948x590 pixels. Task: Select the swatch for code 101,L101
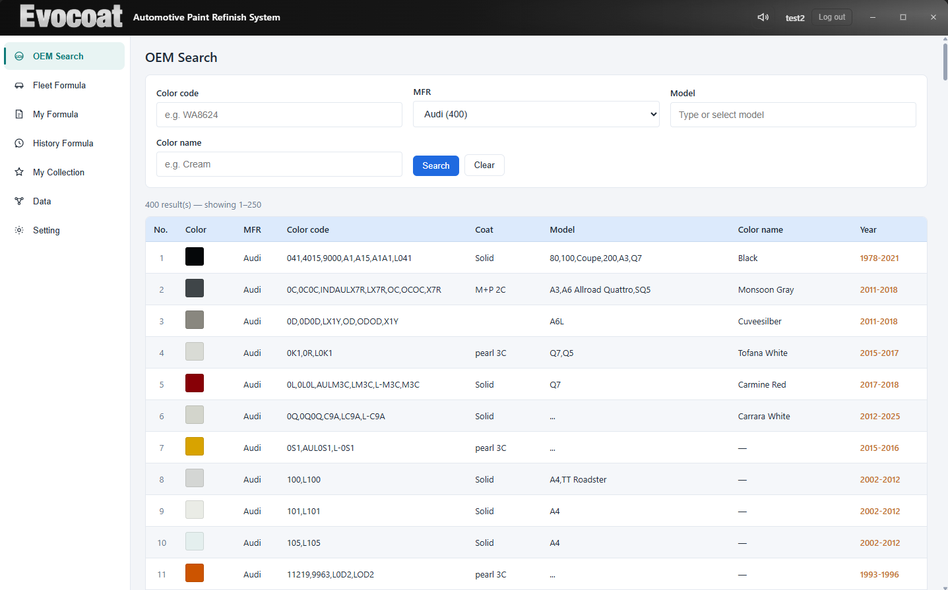[195, 510]
